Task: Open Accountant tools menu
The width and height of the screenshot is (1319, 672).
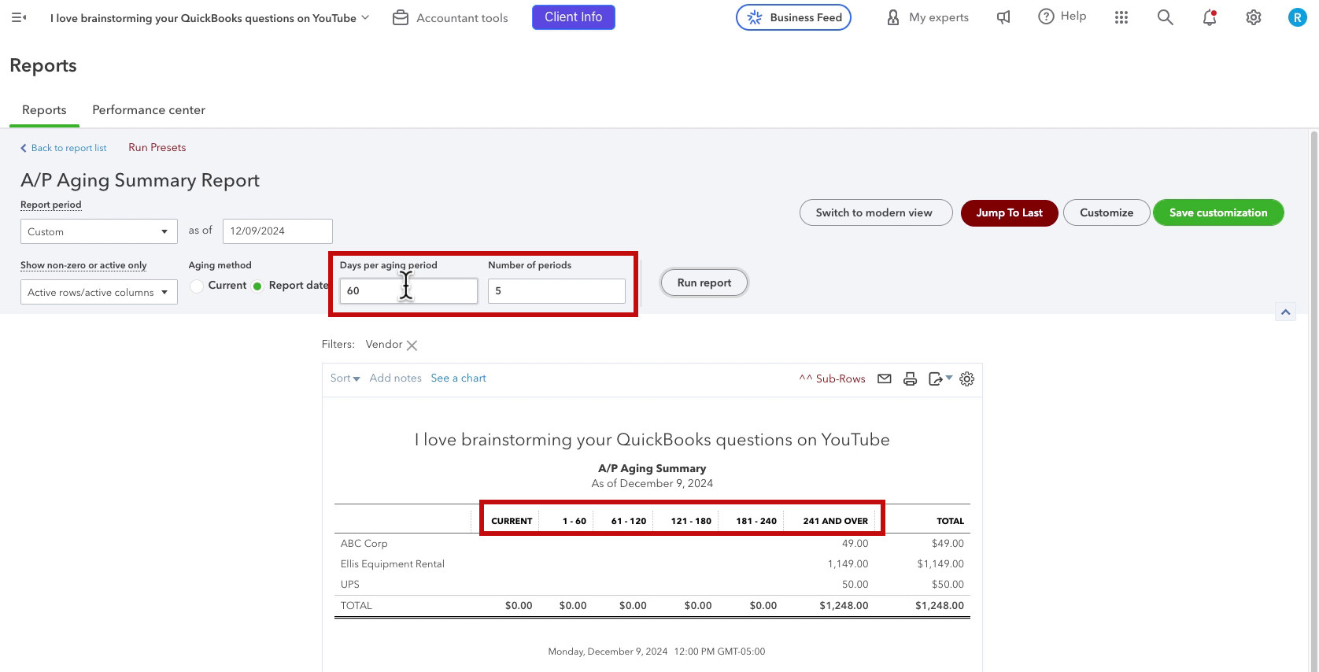Action: [x=450, y=17]
